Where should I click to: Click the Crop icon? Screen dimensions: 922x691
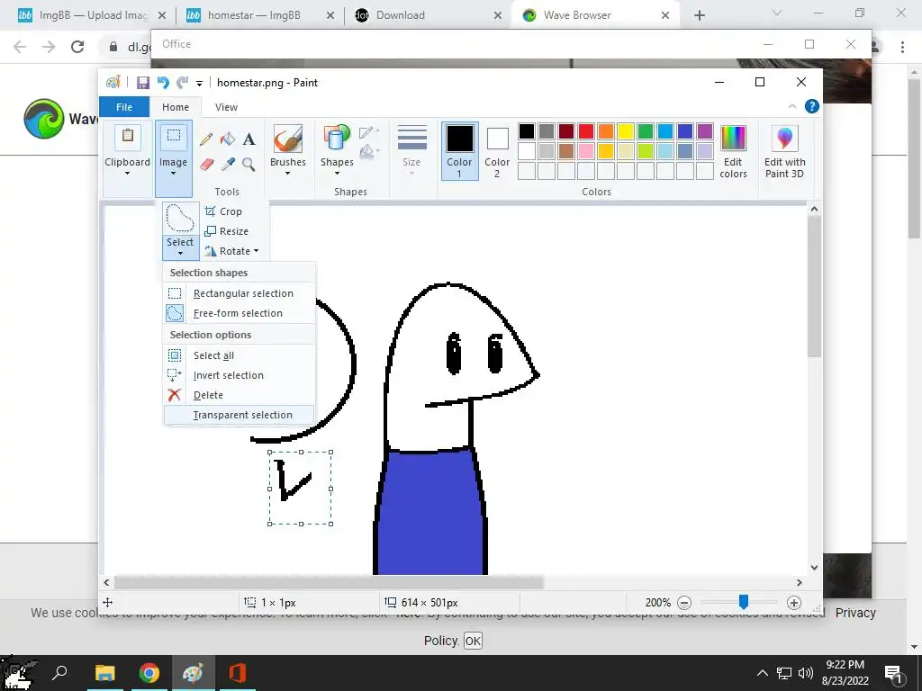coord(210,211)
